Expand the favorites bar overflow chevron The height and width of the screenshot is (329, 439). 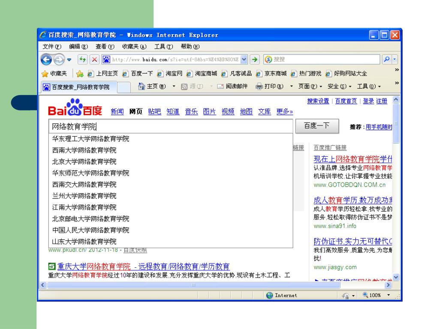coord(397,70)
